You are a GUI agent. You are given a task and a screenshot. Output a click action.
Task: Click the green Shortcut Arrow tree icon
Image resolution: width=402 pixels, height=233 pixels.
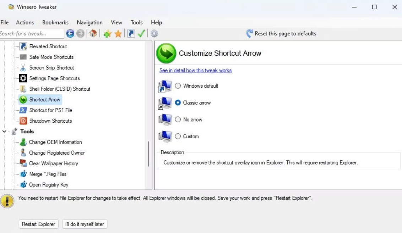23,99
